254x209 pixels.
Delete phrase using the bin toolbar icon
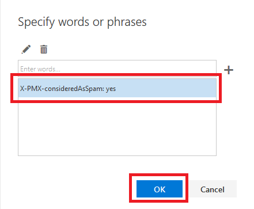(44, 50)
